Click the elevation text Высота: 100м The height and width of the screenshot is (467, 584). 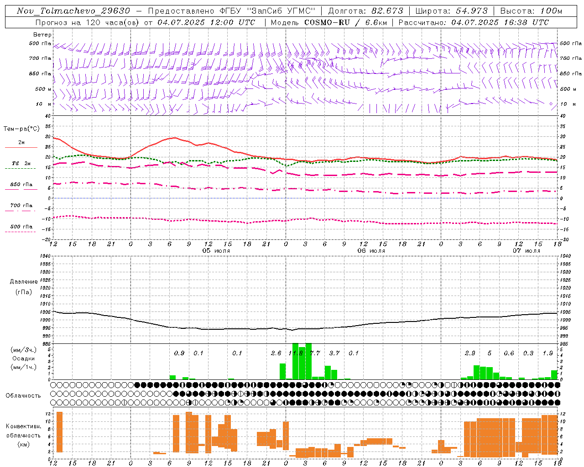coord(531,11)
